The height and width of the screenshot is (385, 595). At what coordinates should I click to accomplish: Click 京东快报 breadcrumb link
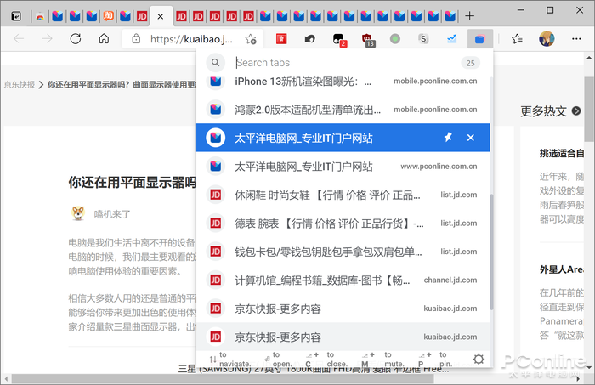tap(20, 84)
